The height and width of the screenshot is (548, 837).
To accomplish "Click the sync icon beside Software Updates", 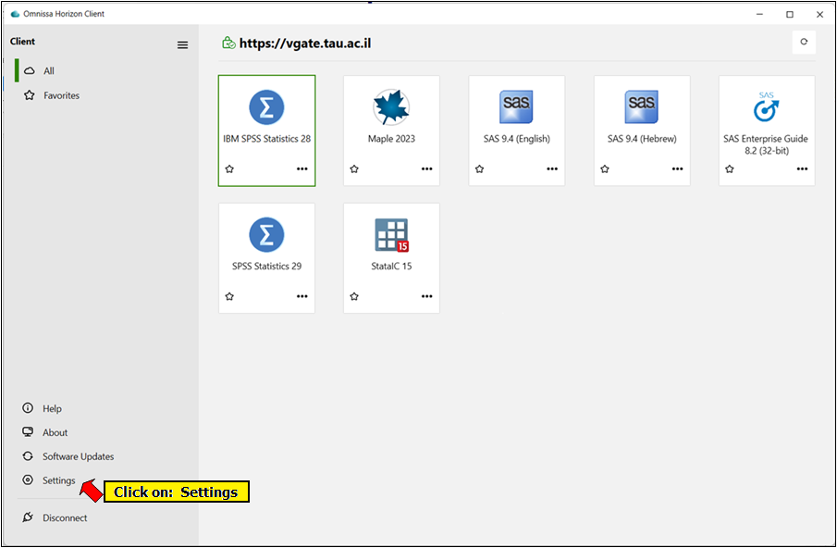I will (28, 456).
